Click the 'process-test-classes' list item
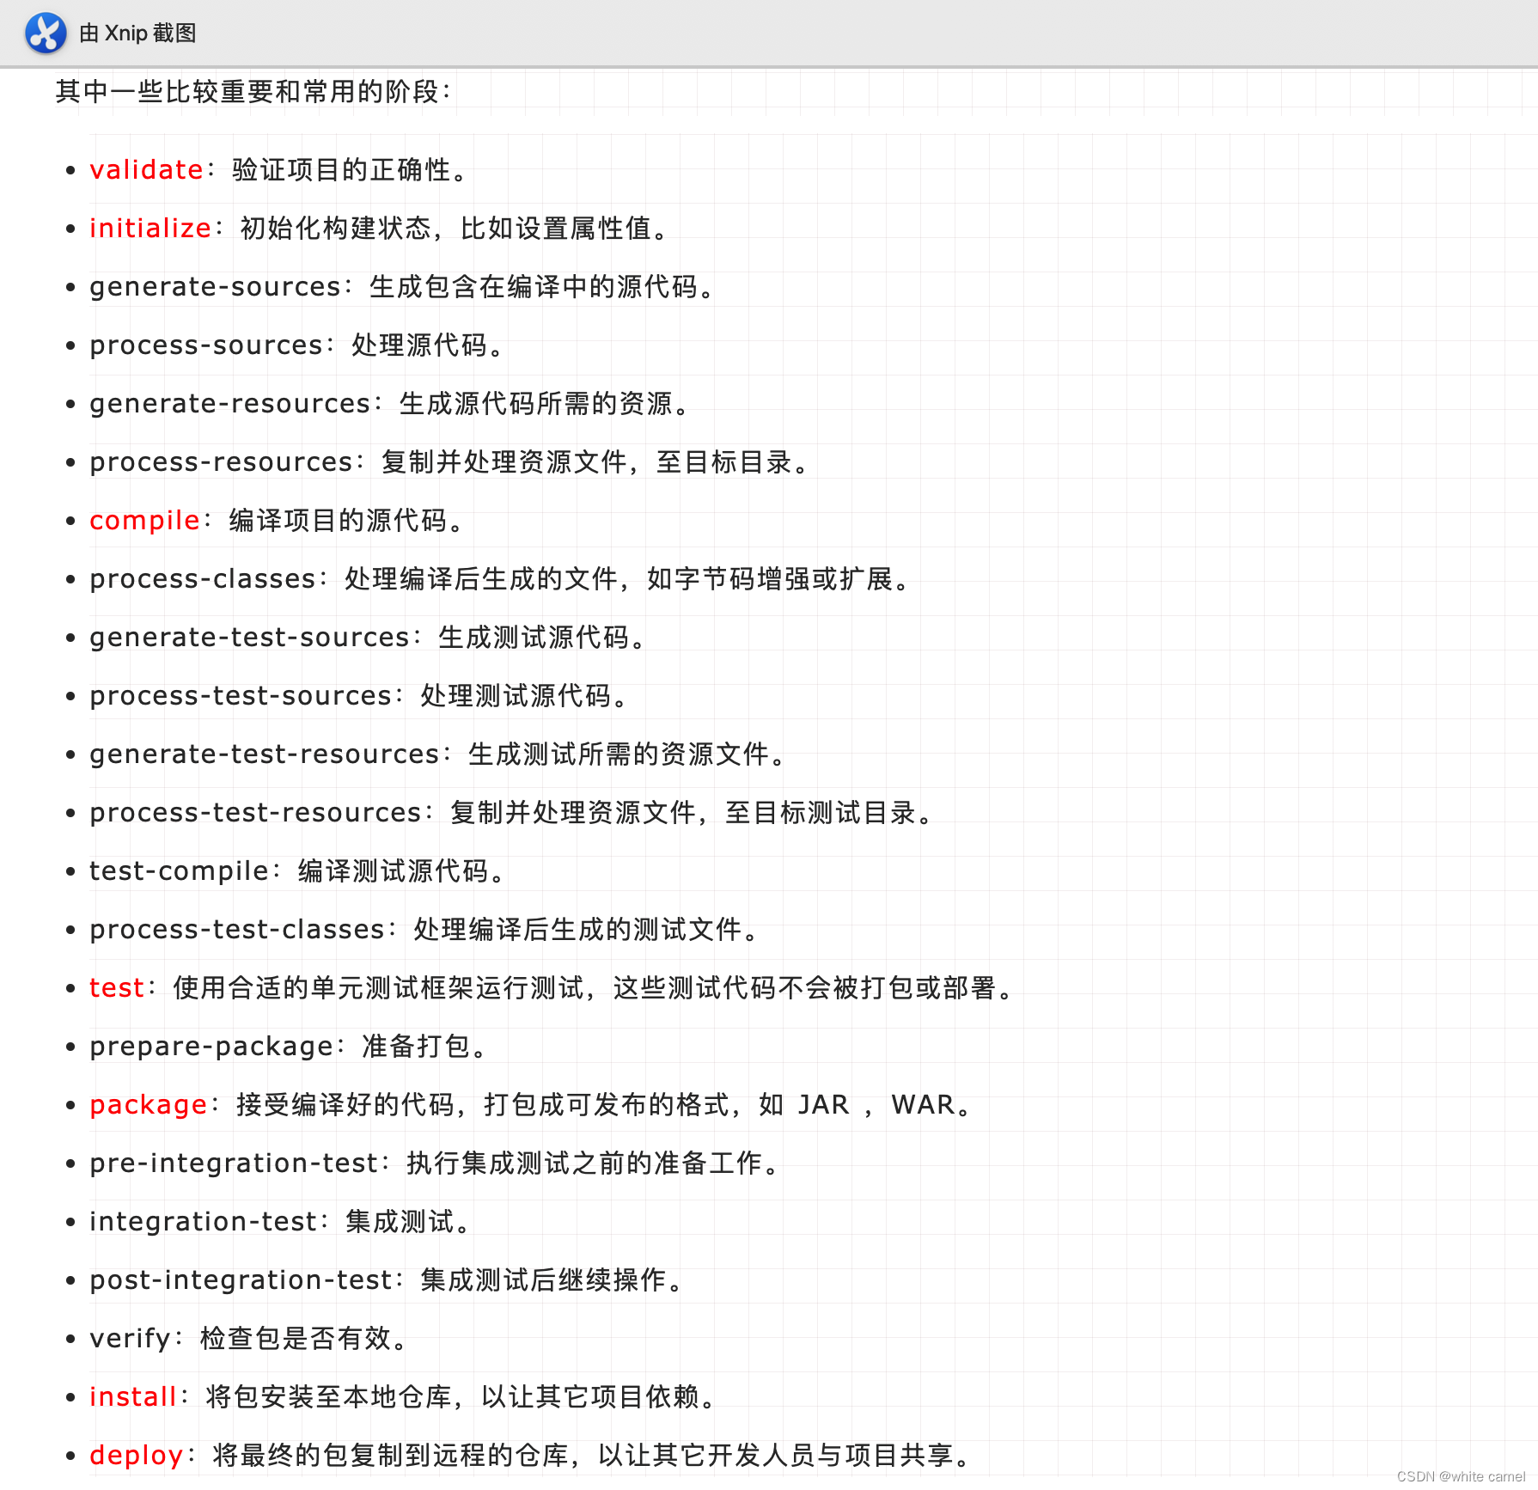 click(424, 929)
